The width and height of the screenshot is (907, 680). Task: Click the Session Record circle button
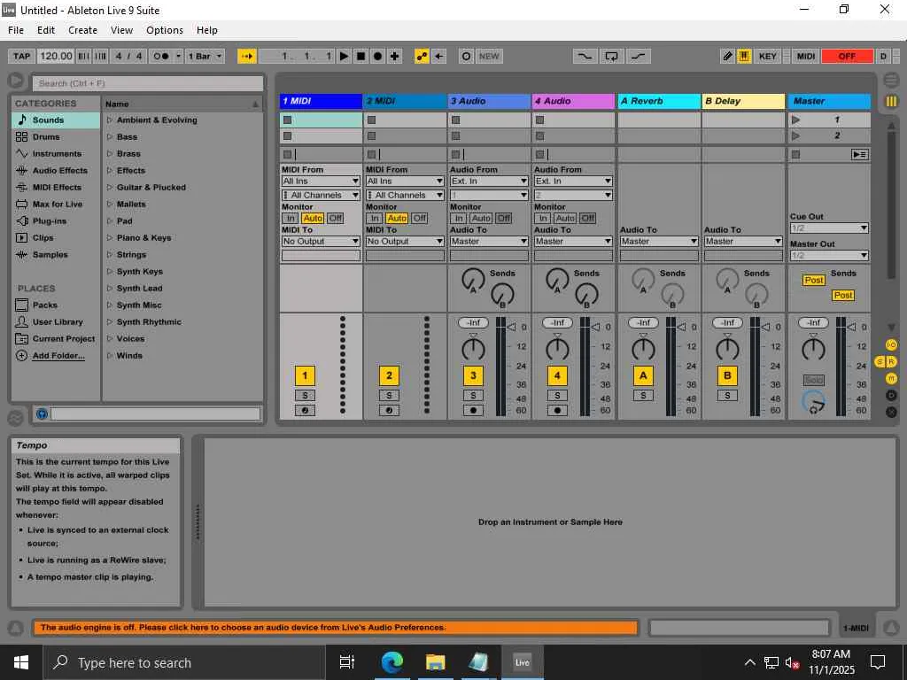pos(466,56)
